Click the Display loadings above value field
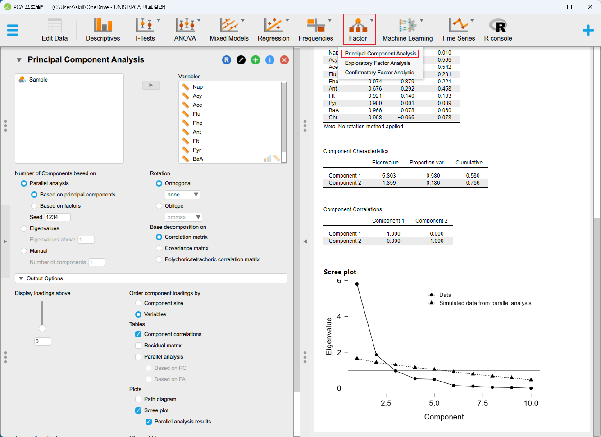This screenshot has height=437, width=601. click(x=43, y=341)
